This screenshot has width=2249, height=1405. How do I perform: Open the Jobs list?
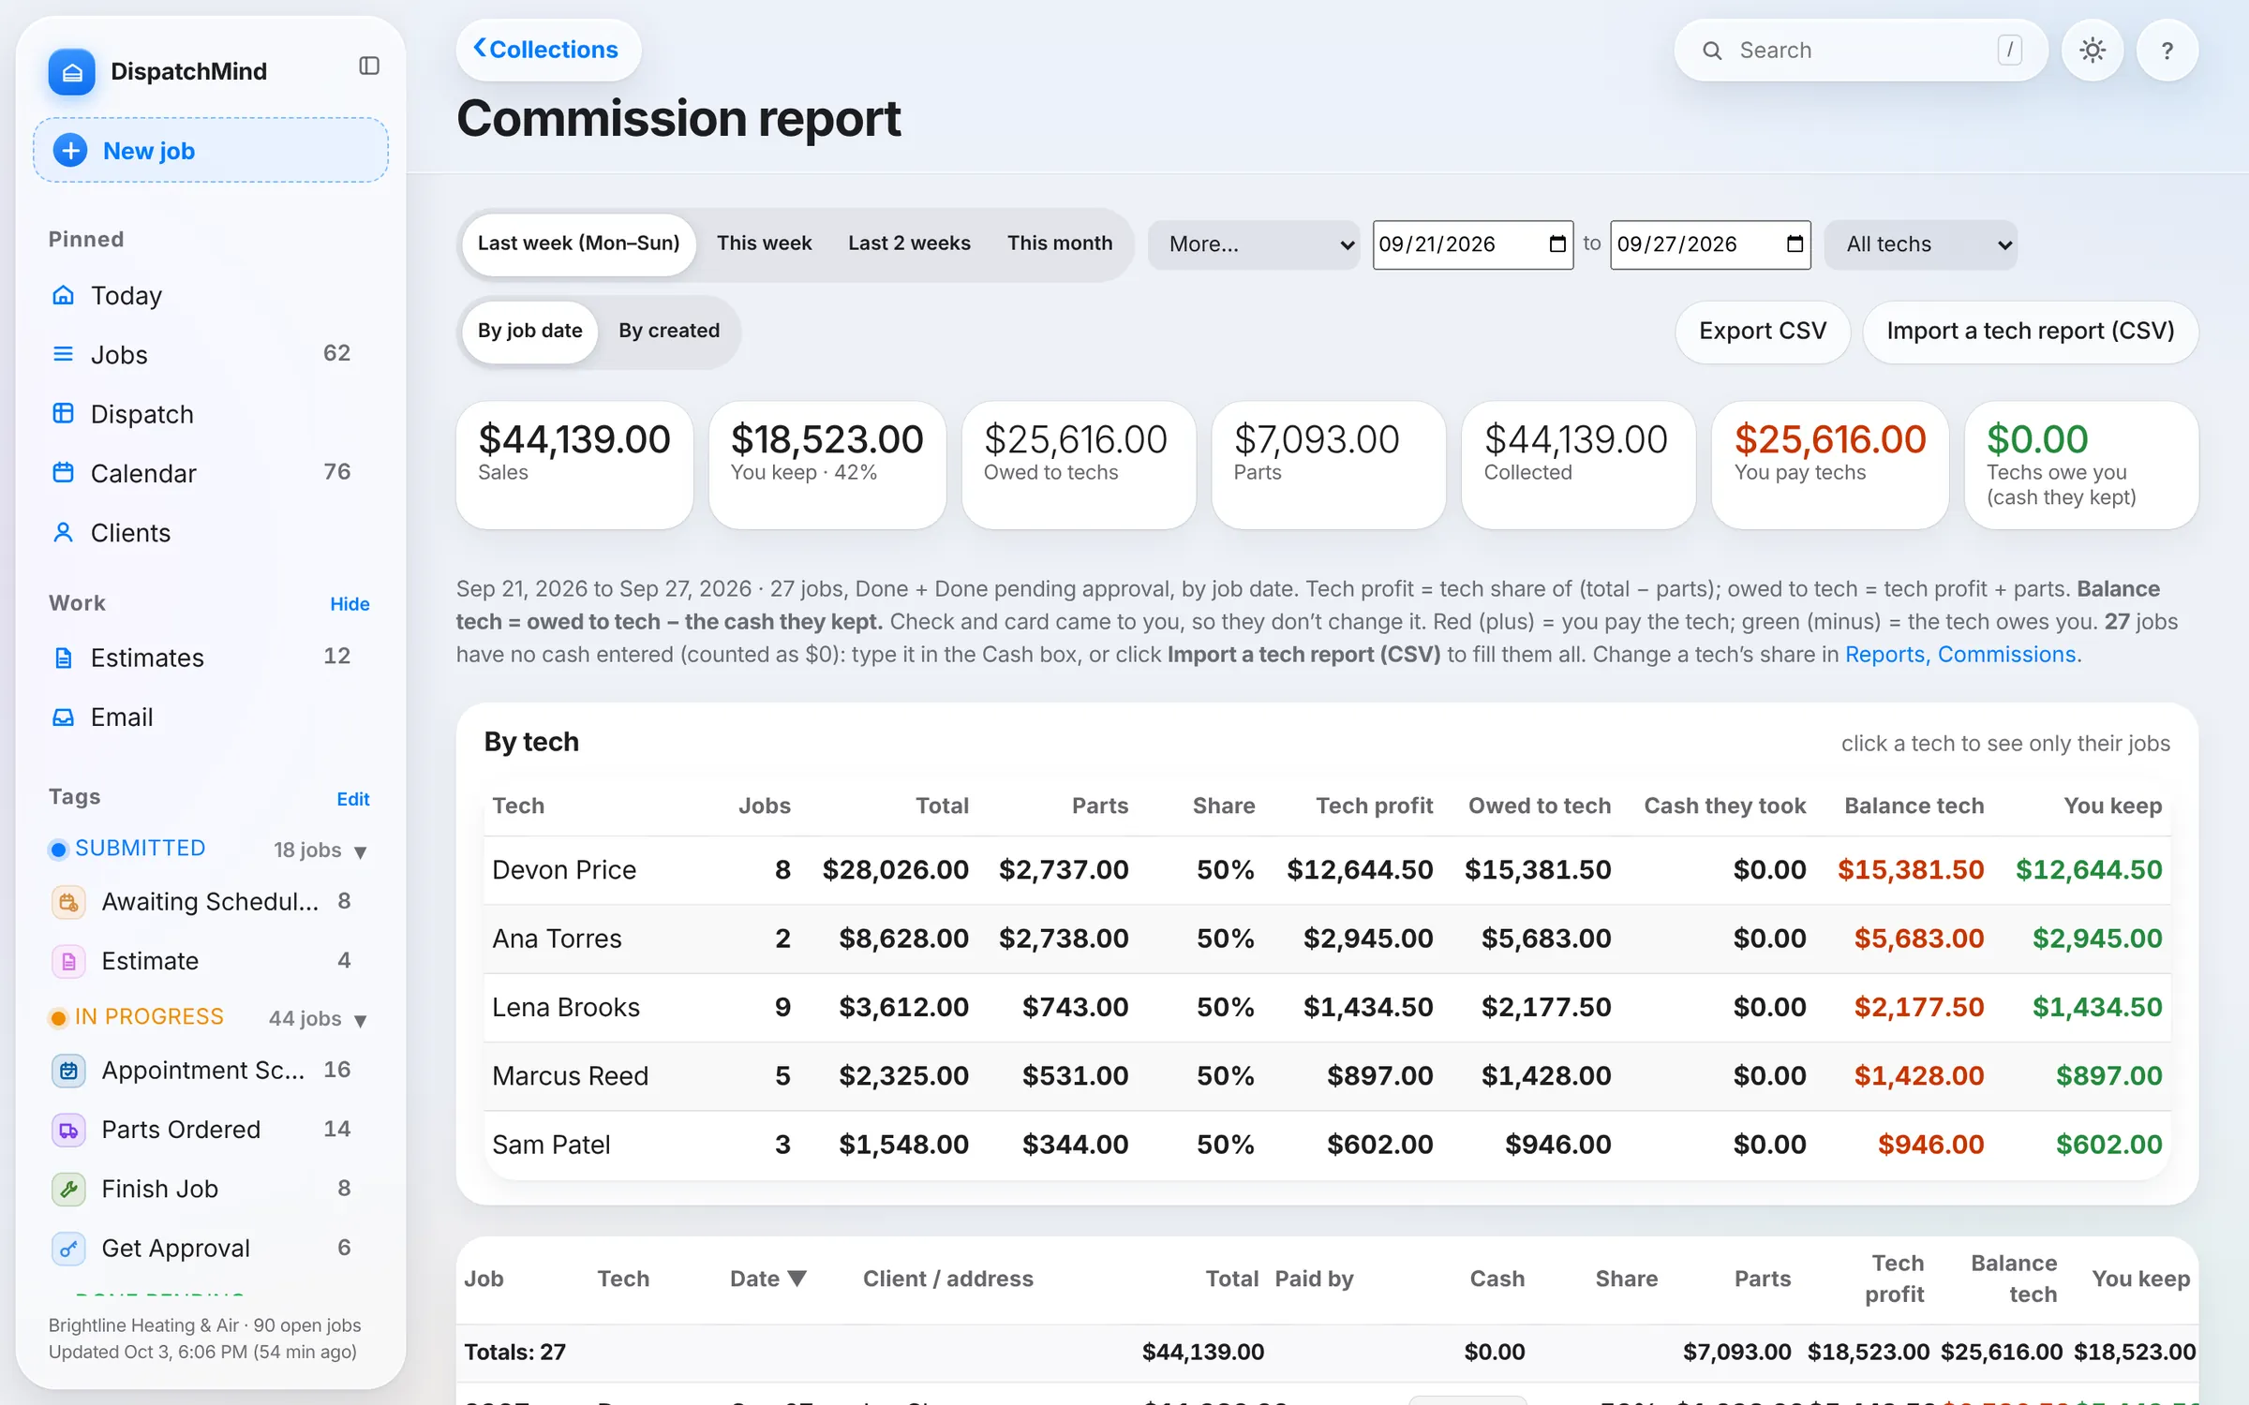[210, 355]
